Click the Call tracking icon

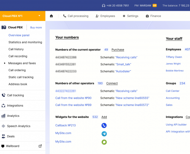(x=3, y=95)
